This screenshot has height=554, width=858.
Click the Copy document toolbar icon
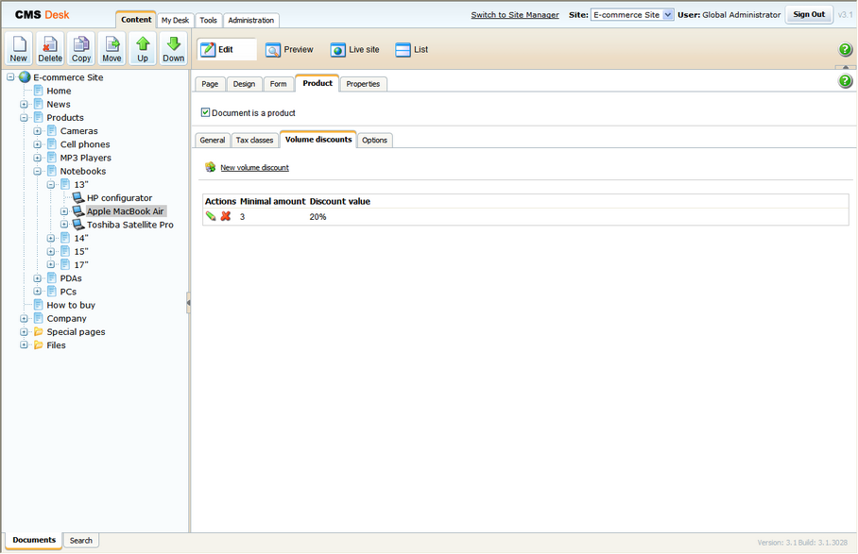pyautogui.click(x=81, y=48)
